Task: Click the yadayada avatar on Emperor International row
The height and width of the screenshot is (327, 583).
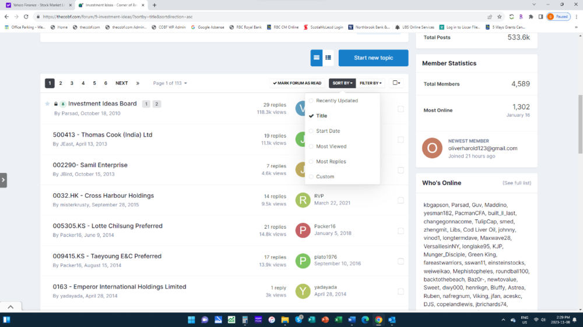Action: click(x=303, y=291)
